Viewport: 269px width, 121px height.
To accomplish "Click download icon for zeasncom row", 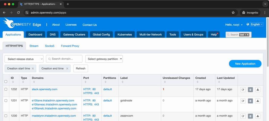I will [258, 116].
